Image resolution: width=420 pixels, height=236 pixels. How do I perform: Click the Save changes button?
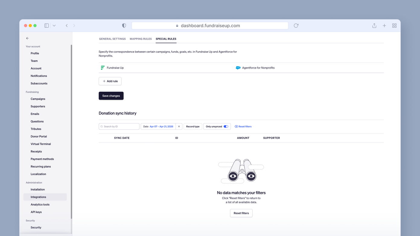111,96
